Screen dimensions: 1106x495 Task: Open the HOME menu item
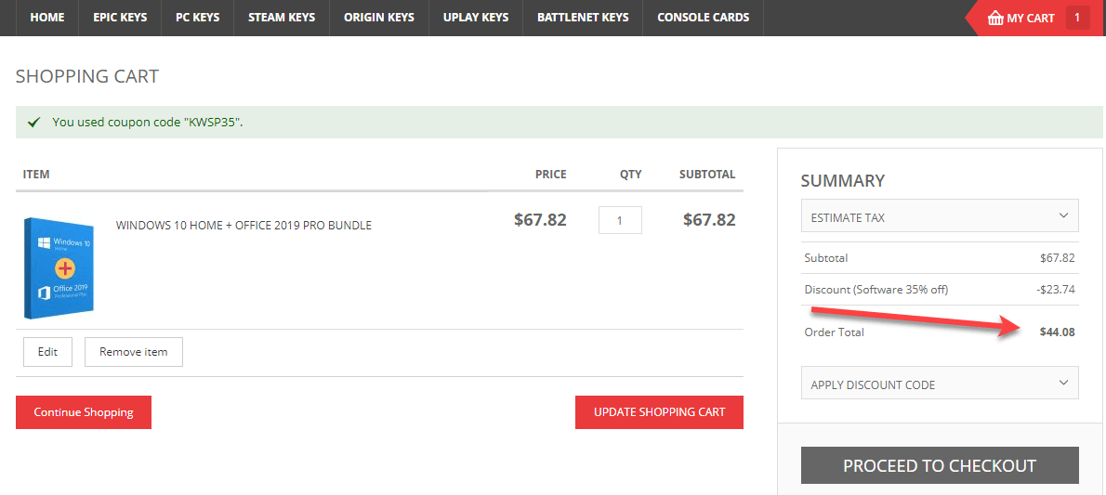[47, 18]
